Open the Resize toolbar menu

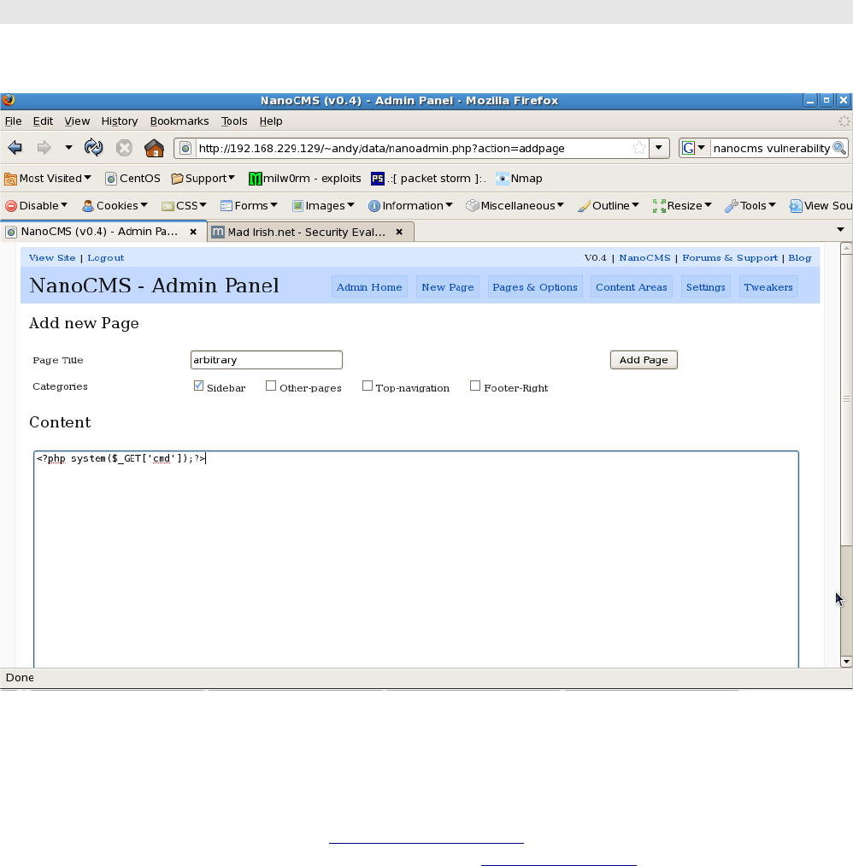click(682, 205)
